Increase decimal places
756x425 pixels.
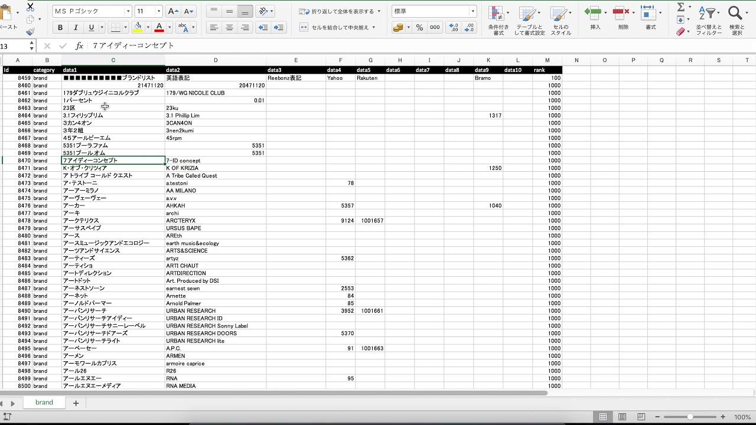(453, 28)
